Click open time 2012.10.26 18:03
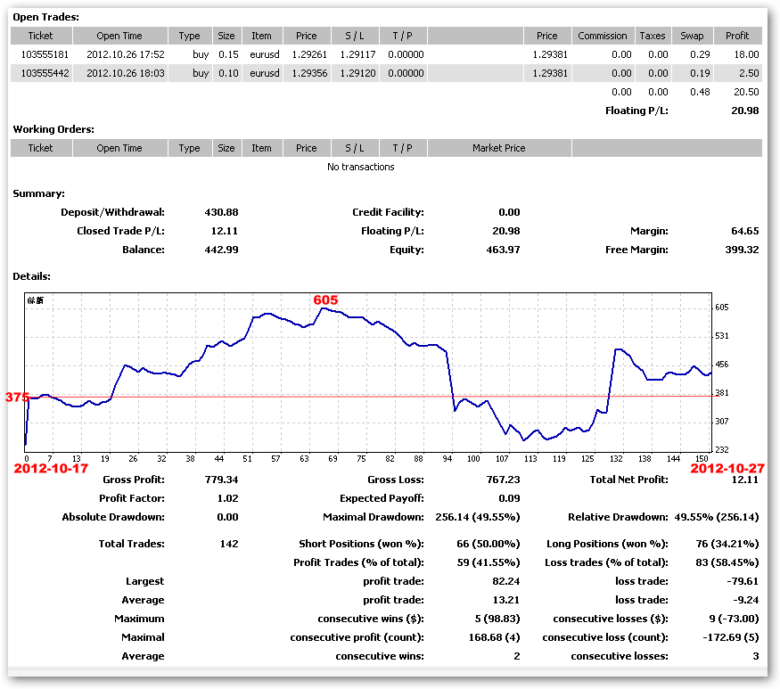The width and height of the screenshot is (780, 689). (126, 73)
